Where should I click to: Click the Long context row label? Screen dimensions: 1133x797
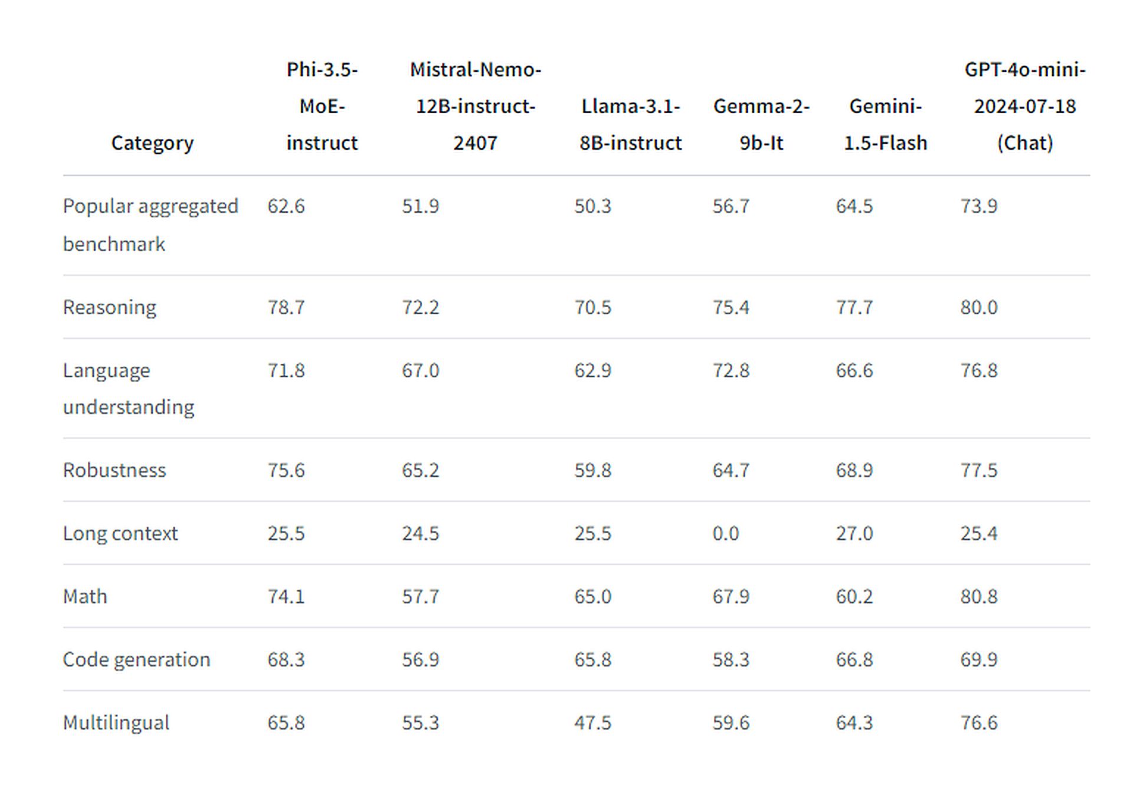(120, 533)
